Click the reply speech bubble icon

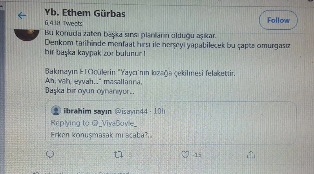pos(50,155)
